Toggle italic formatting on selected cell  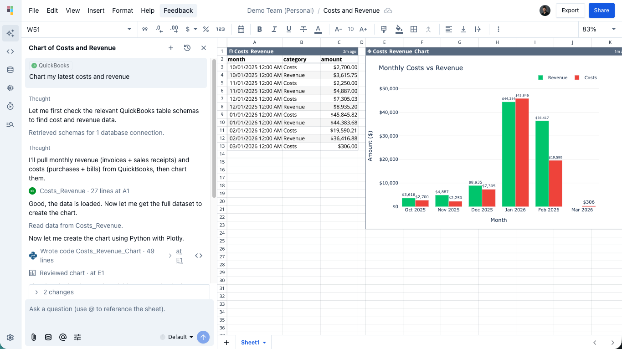274,29
